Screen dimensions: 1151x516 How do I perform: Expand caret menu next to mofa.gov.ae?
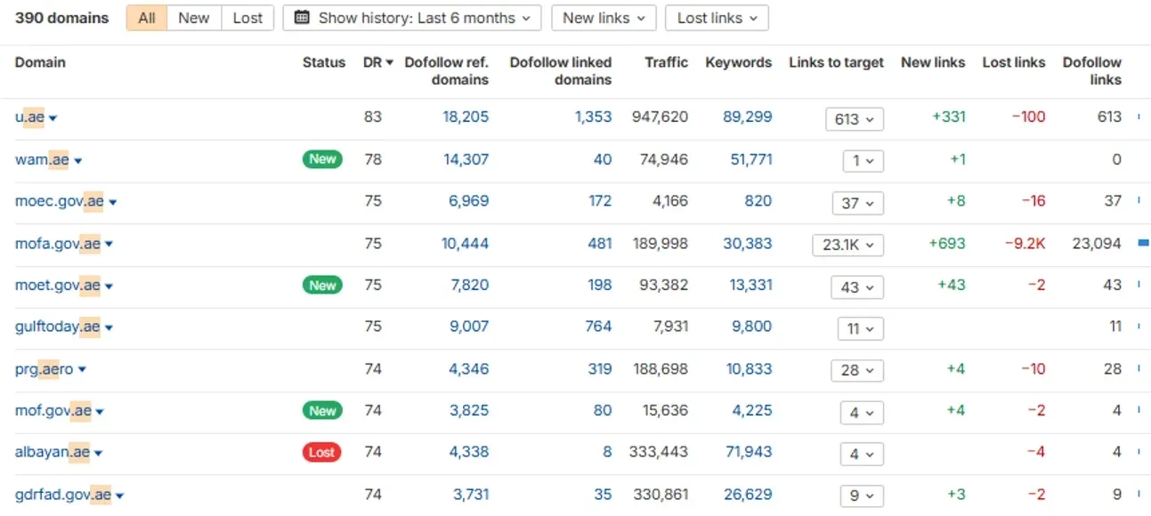coord(109,245)
